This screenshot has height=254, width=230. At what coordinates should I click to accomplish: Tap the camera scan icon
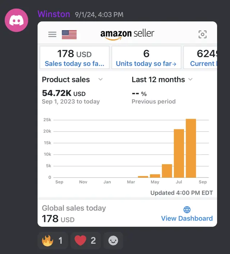pyautogui.click(x=203, y=34)
